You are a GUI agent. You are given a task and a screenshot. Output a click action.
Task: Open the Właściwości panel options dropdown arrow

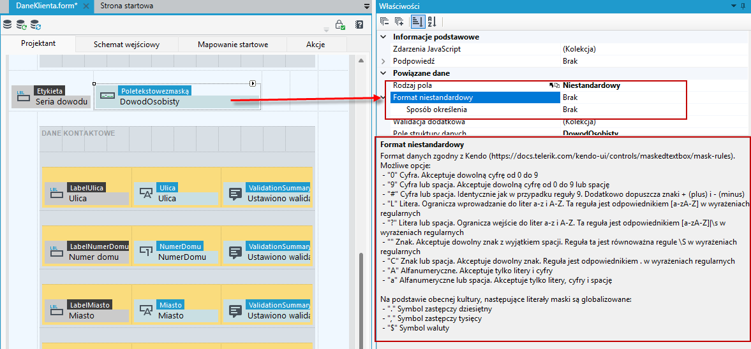(x=735, y=6)
